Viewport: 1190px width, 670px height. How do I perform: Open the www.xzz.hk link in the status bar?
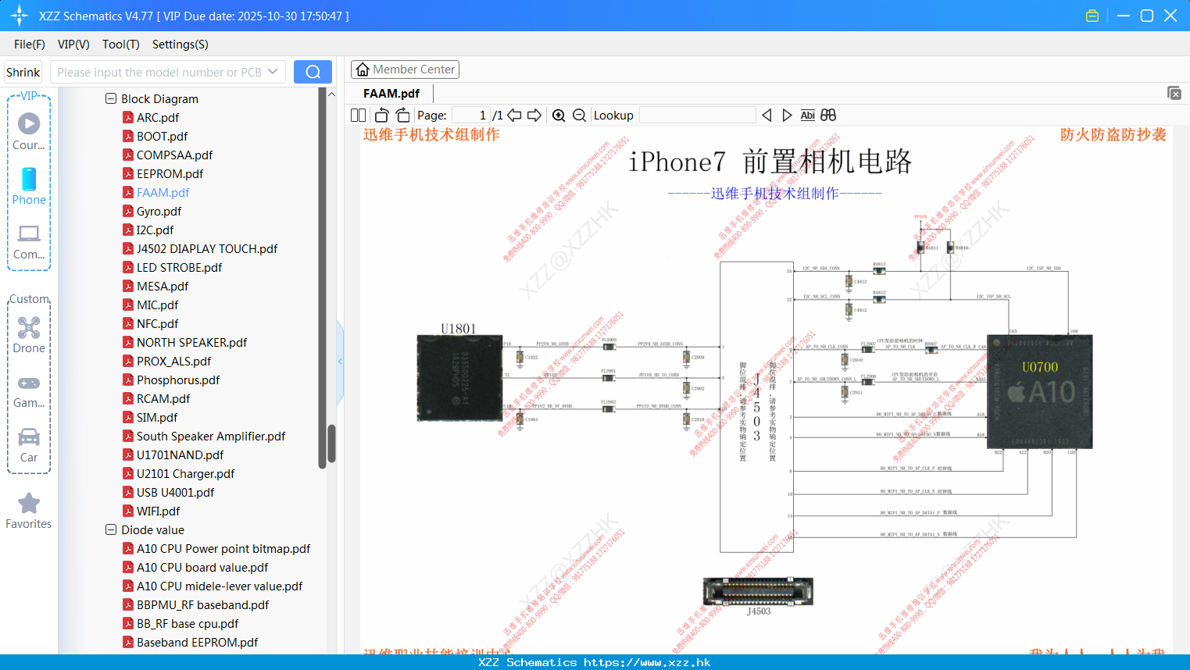click(647, 662)
